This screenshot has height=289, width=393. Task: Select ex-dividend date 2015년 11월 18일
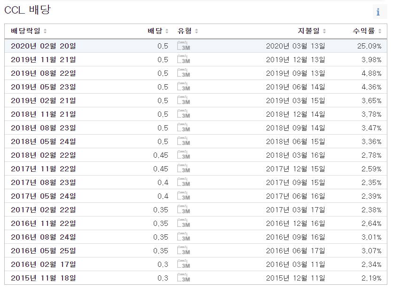43,278
